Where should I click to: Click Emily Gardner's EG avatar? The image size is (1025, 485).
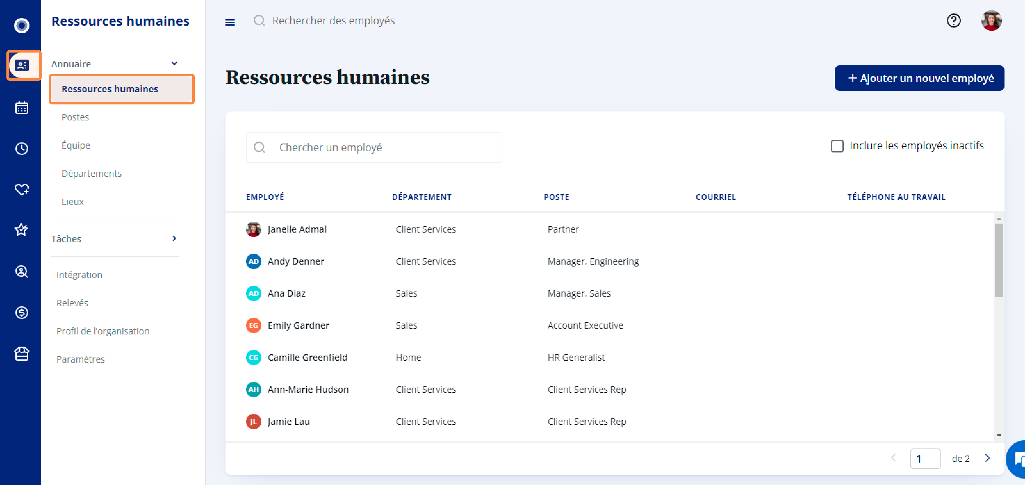click(x=253, y=325)
